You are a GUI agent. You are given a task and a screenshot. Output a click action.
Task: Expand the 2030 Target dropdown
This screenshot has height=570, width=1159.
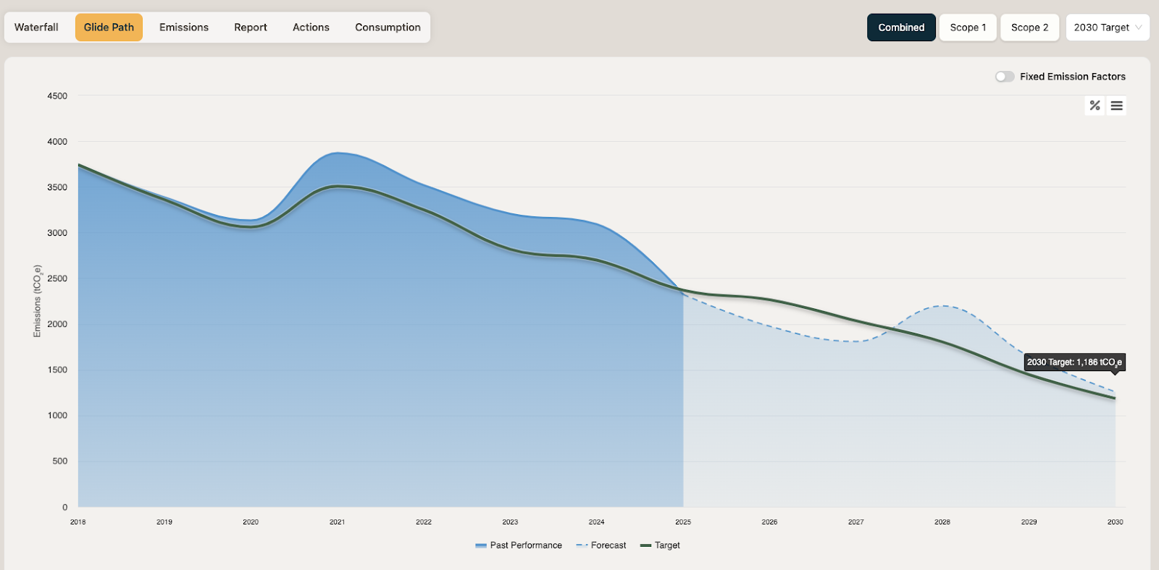pyautogui.click(x=1108, y=27)
